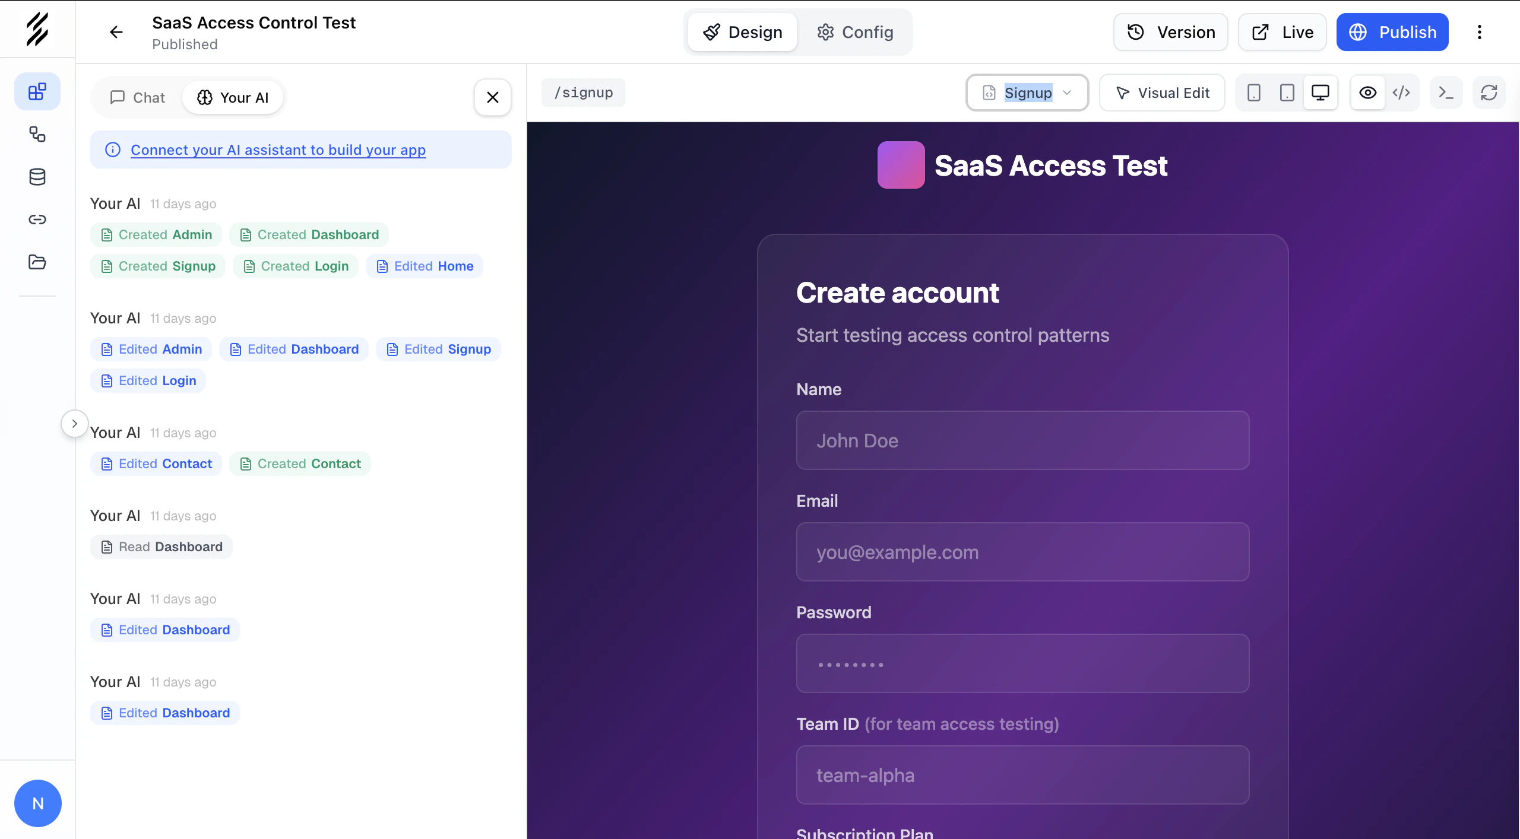The width and height of the screenshot is (1520, 839).
Task: Open the terminal console icon
Action: tap(1446, 93)
